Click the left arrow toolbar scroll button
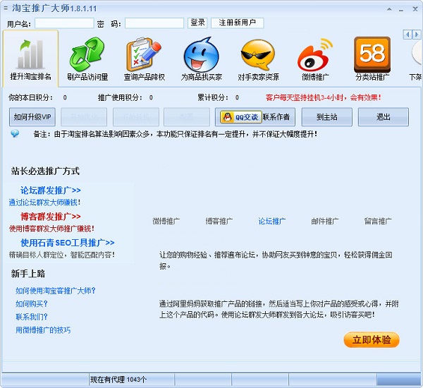 407,35
